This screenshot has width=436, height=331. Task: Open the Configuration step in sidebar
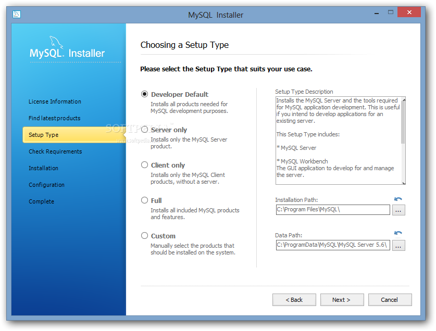[x=46, y=185]
